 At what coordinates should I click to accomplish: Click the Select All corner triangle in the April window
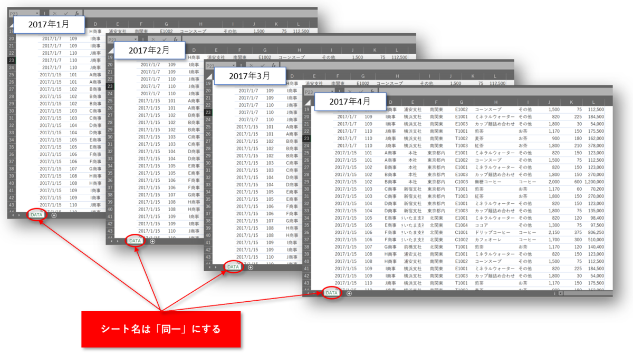tap(308, 103)
